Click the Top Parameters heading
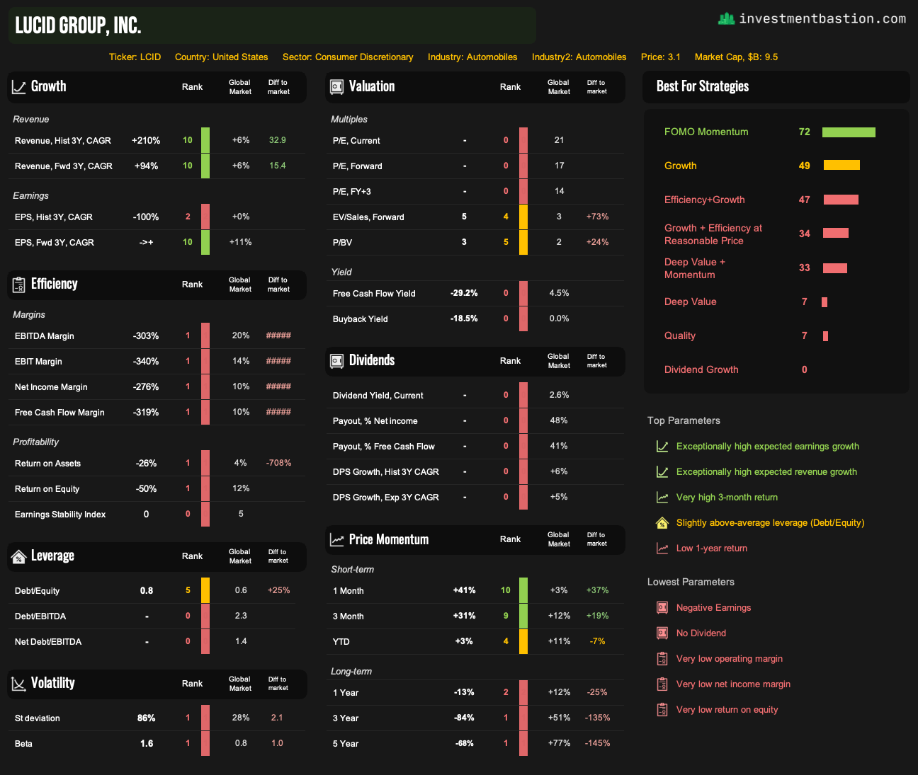This screenshot has width=918, height=775. [684, 421]
